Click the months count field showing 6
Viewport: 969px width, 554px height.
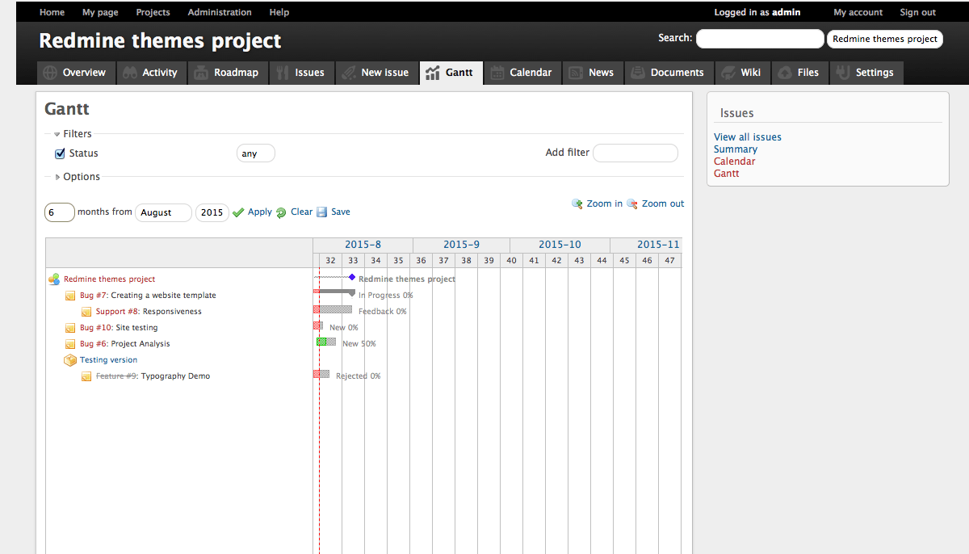click(60, 212)
